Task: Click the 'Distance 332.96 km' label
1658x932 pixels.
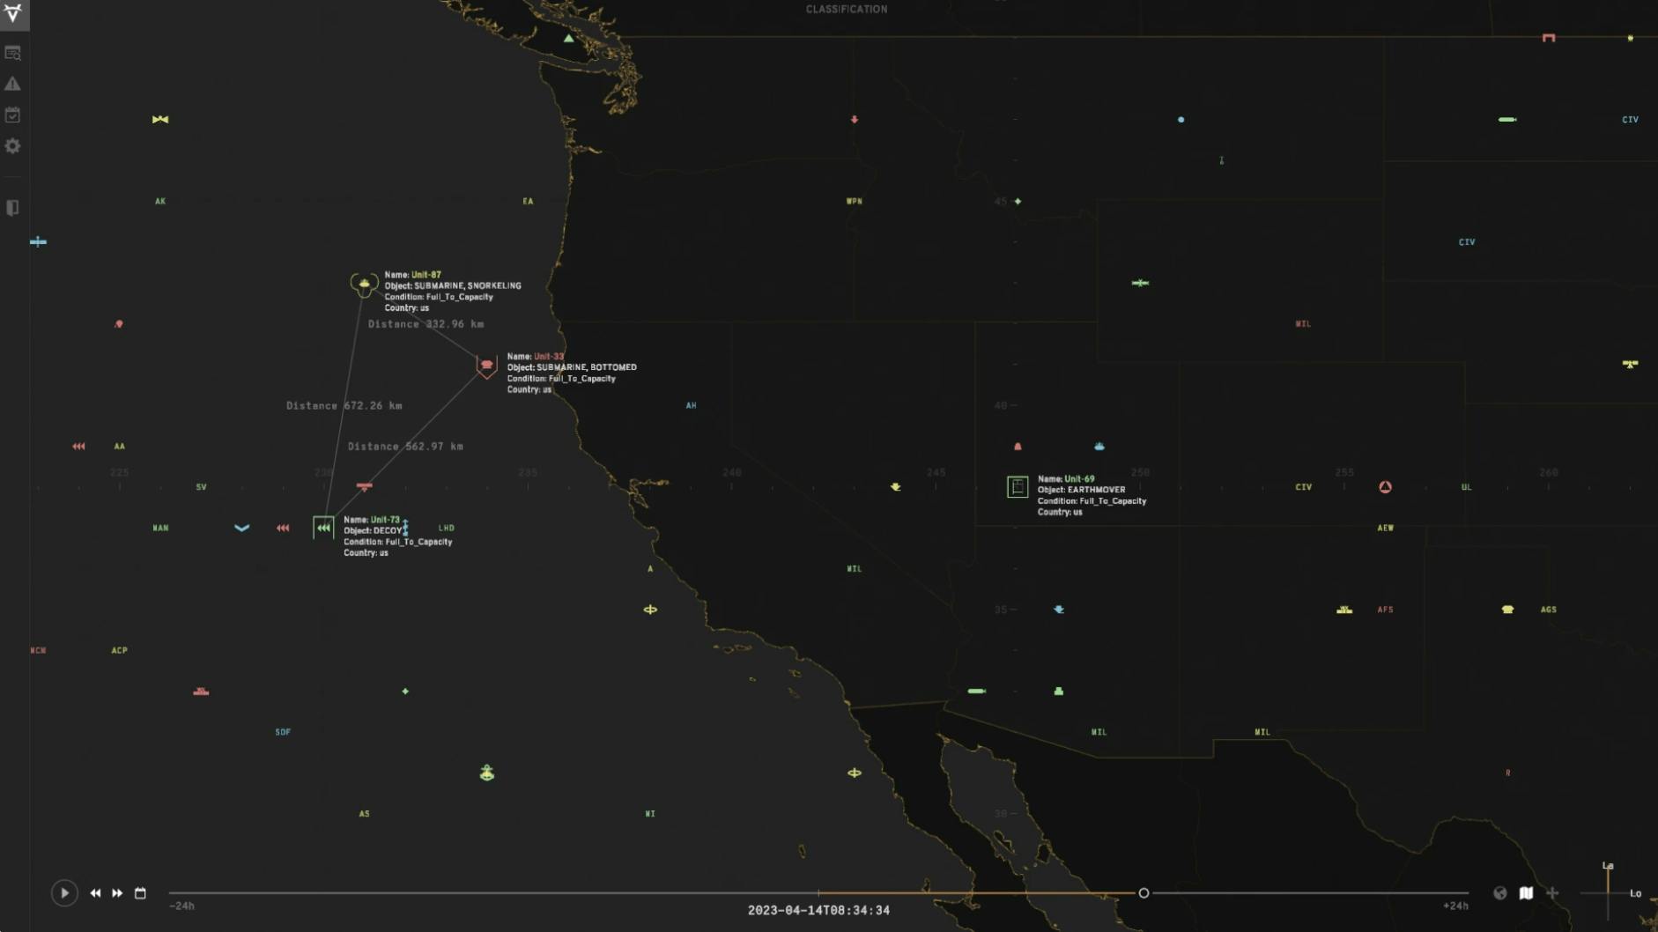Action: point(426,324)
